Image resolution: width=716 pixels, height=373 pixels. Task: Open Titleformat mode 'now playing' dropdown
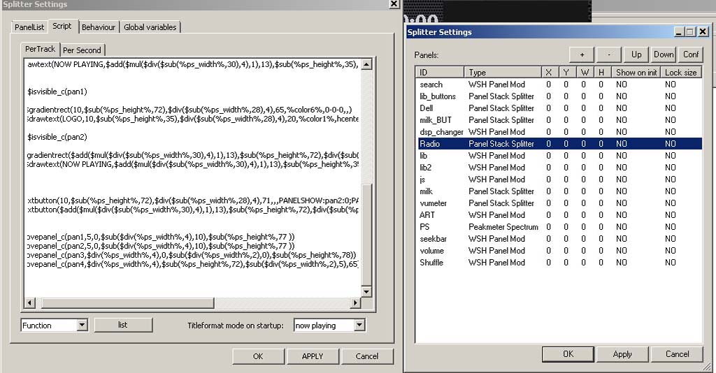coord(359,326)
